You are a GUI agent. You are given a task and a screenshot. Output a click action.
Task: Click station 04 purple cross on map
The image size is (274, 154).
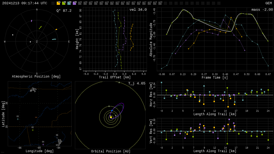click(x=43, y=144)
